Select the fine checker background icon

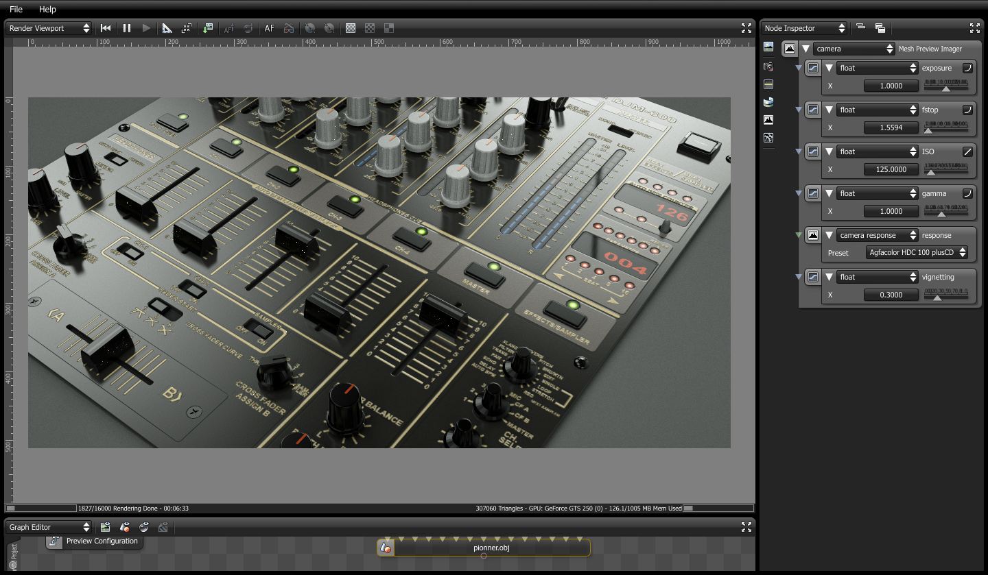[351, 28]
